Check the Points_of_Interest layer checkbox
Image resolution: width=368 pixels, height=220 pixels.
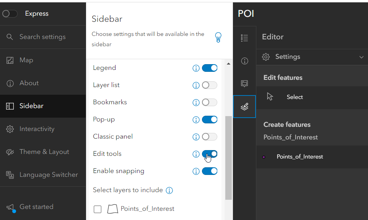[98, 209]
